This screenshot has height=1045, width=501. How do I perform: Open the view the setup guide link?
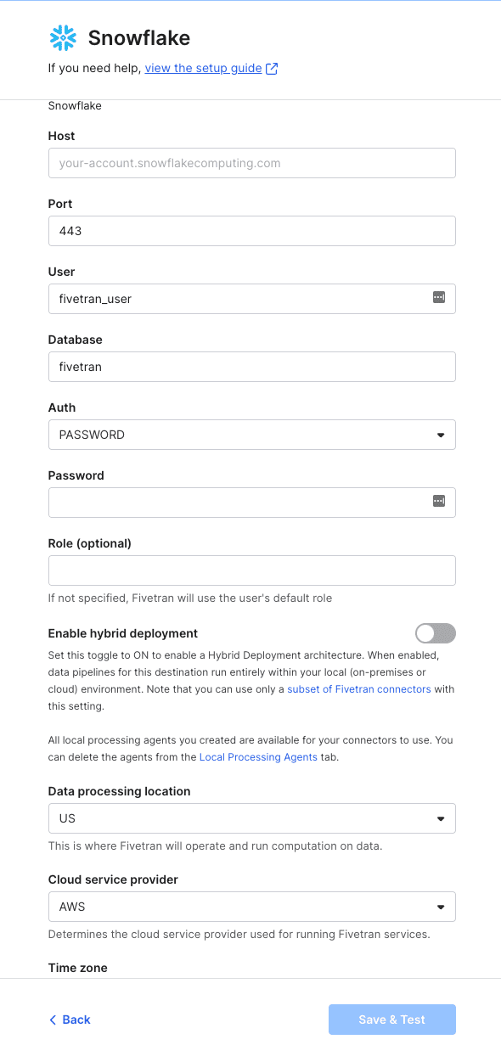coord(203,68)
